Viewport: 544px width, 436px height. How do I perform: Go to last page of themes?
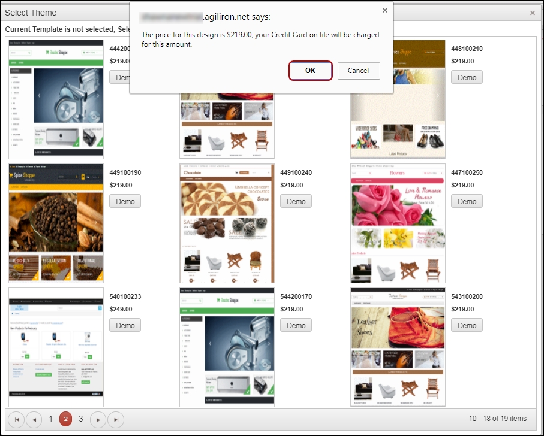[116, 419]
